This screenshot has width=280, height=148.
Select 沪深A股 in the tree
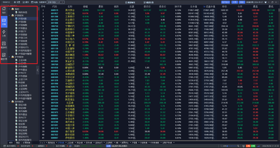coord(22,18)
